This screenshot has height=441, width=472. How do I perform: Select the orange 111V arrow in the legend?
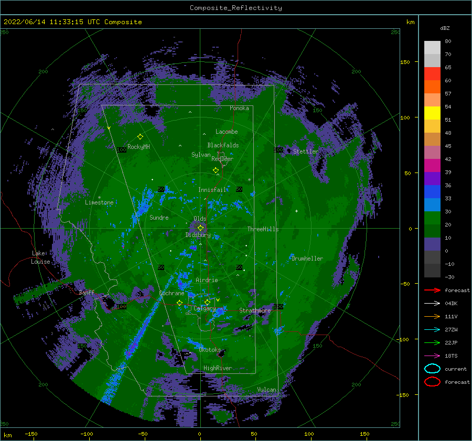(432, 316)
